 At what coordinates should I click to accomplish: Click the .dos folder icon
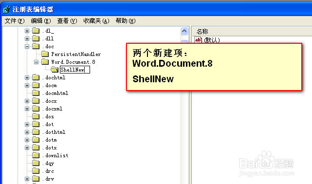[36, 116]
